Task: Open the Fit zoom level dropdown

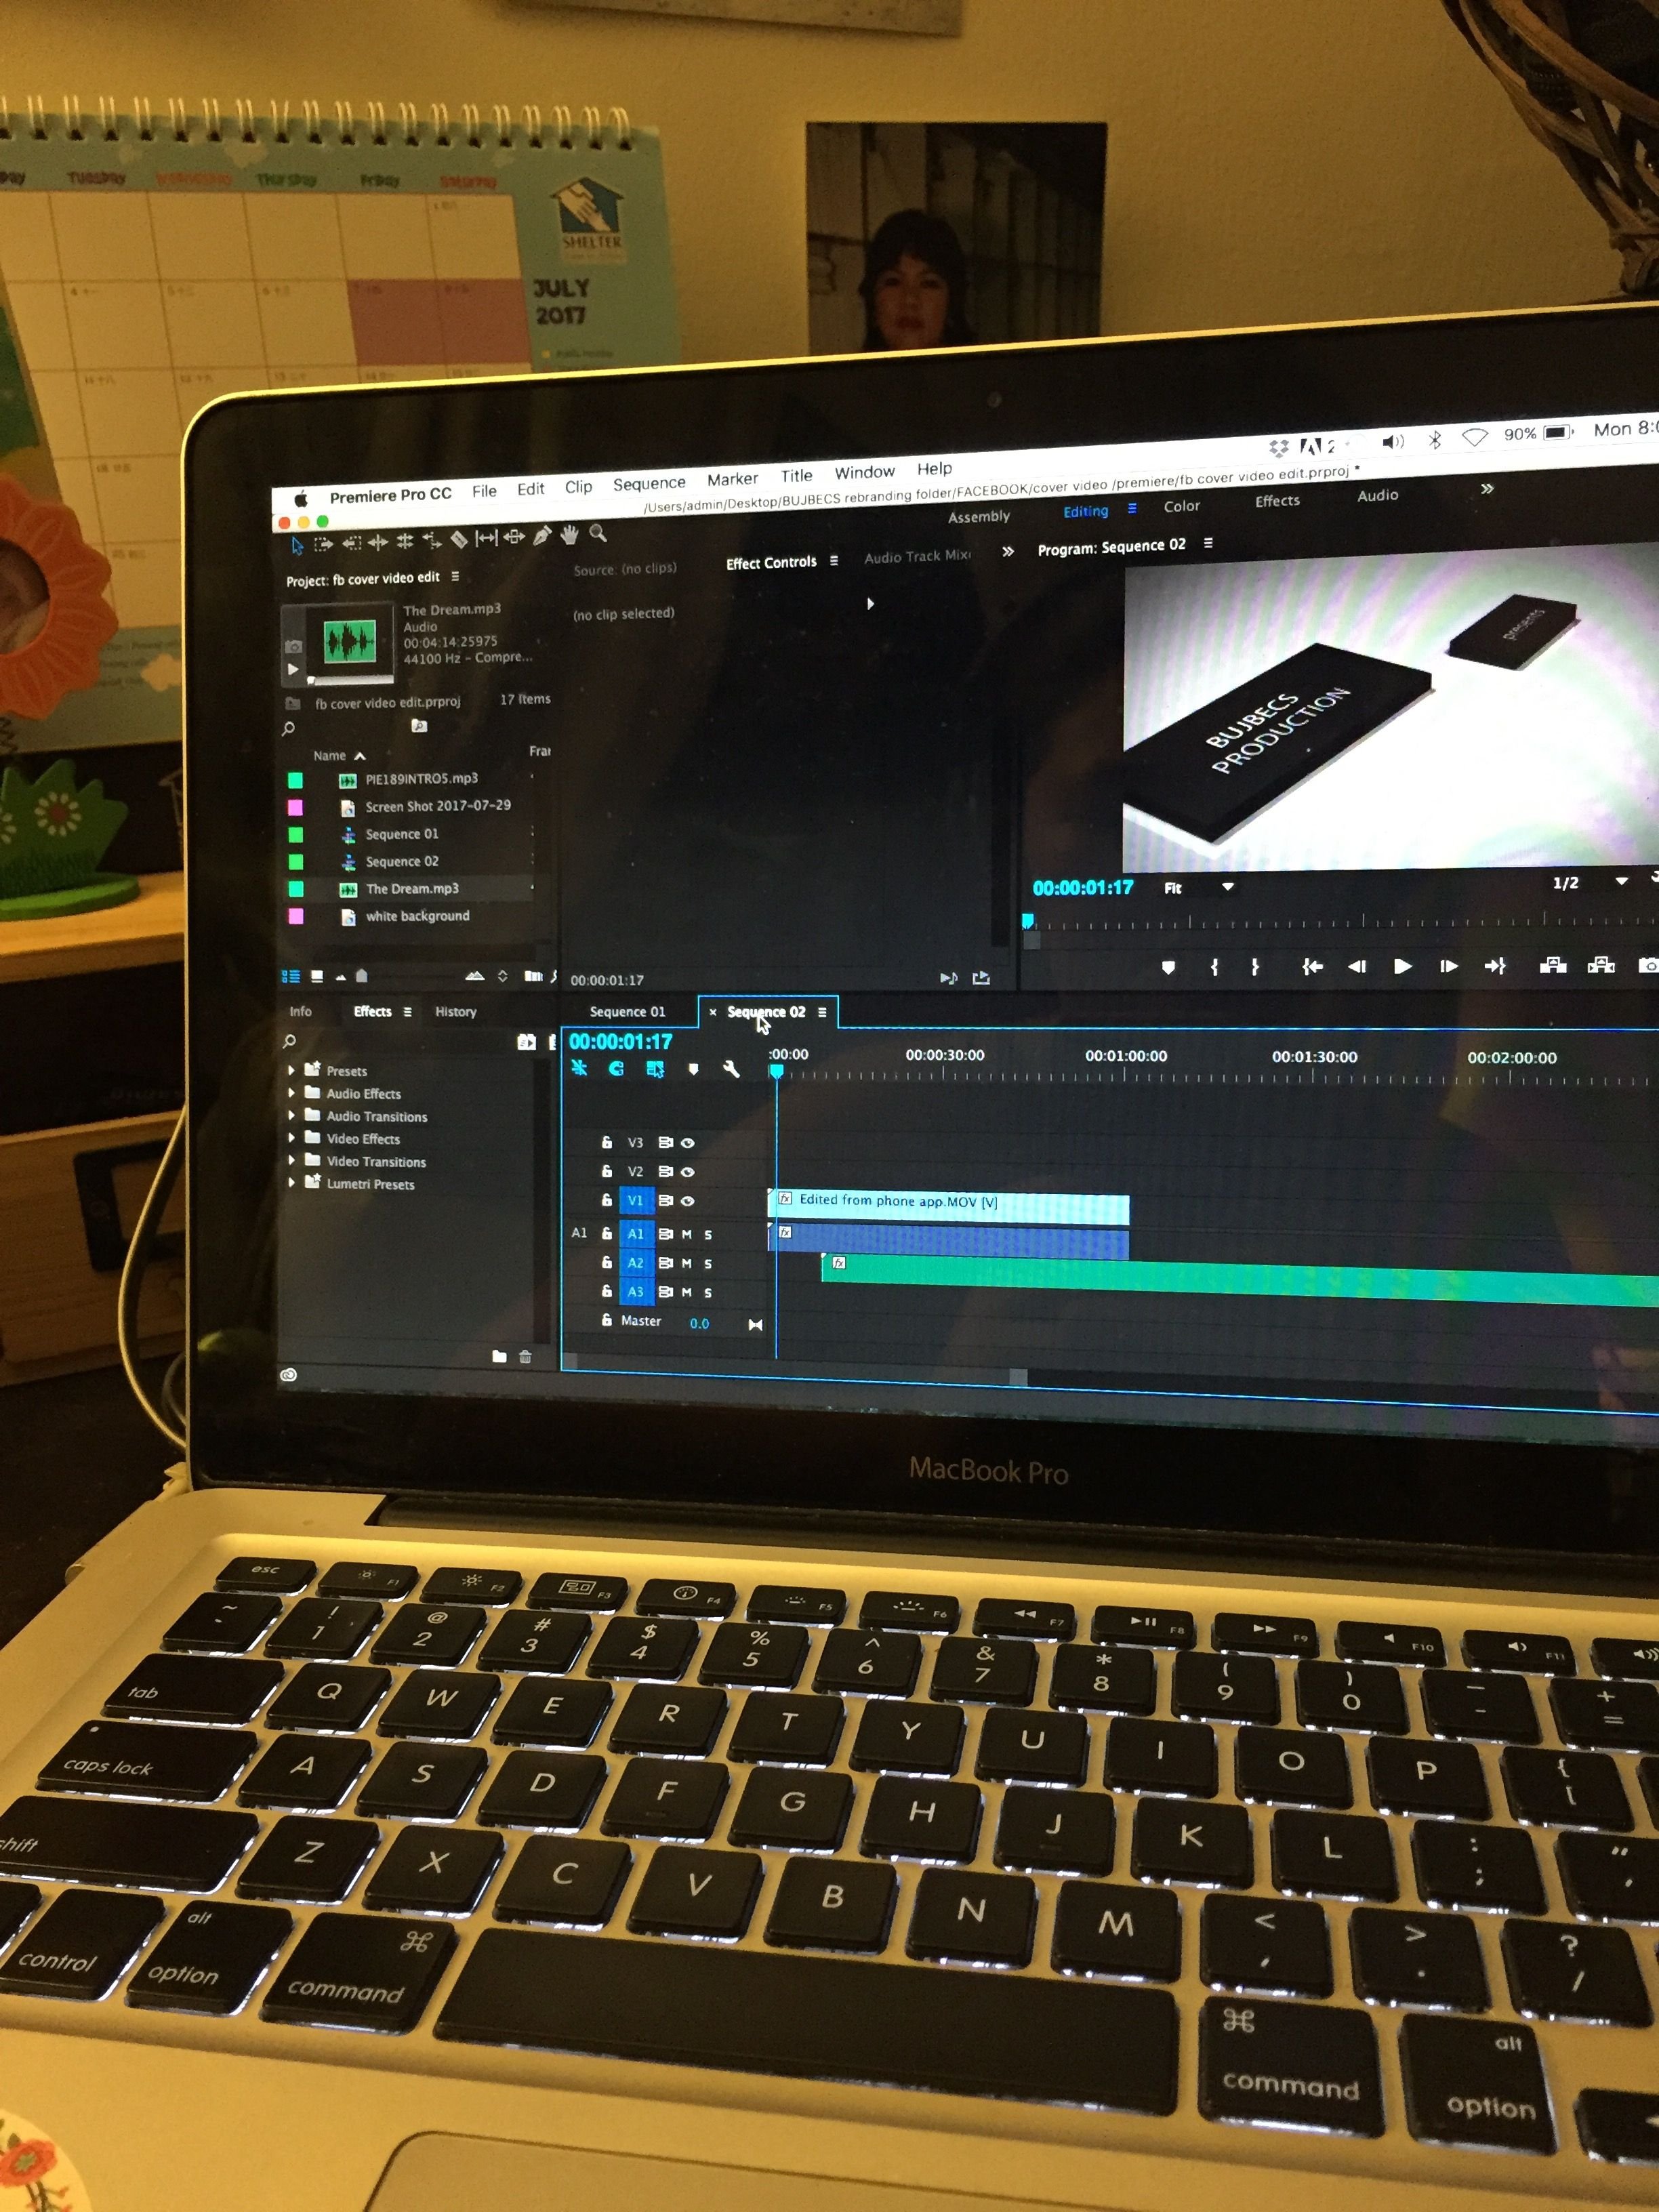Action: pos(1199,887)
